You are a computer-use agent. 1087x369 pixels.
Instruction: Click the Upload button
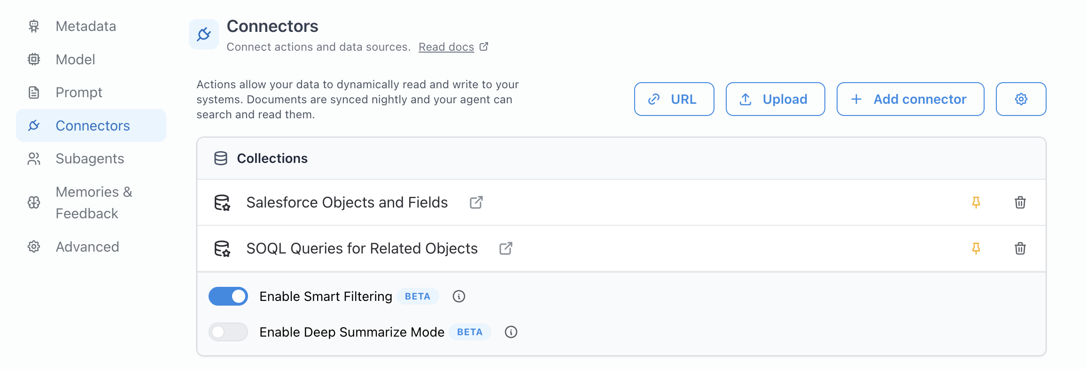pyautogui.click(x=775, y=99)
